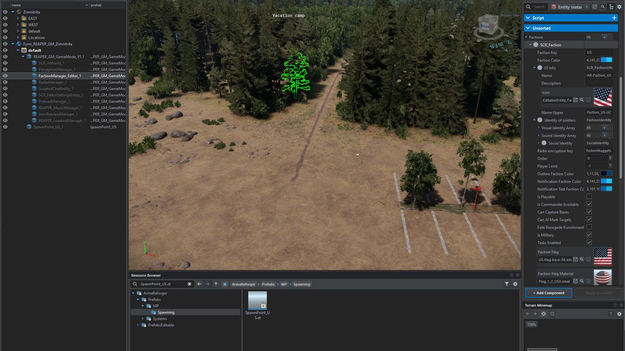Toggle hierarchy view icon in properties header
Image resolution: width=625 pixels, height=351 pixels.
611,6
